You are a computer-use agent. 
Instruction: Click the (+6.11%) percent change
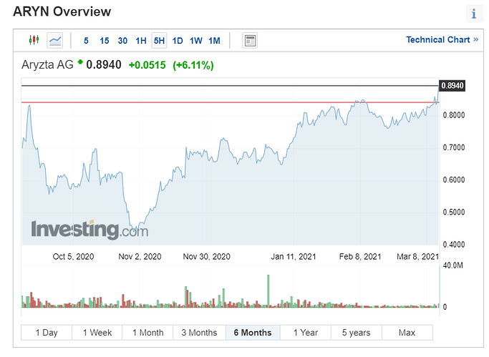pyautogui.click(x=193, y=65)
